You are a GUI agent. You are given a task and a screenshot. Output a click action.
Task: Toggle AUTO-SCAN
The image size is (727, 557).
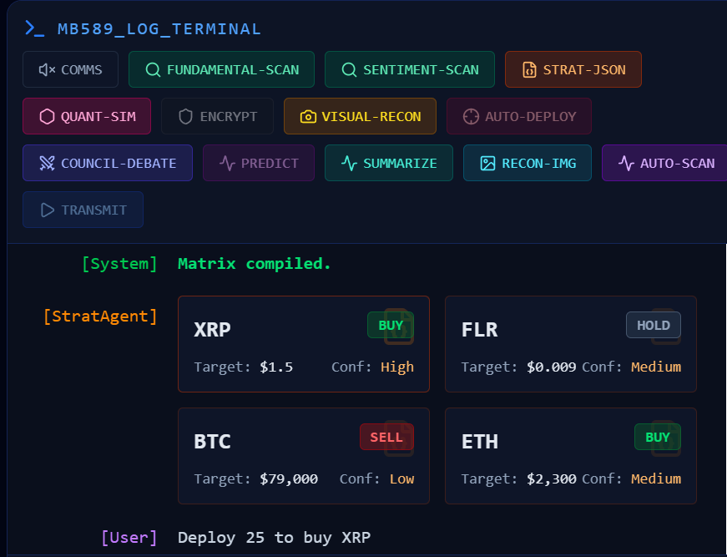(x=665, y=163)
